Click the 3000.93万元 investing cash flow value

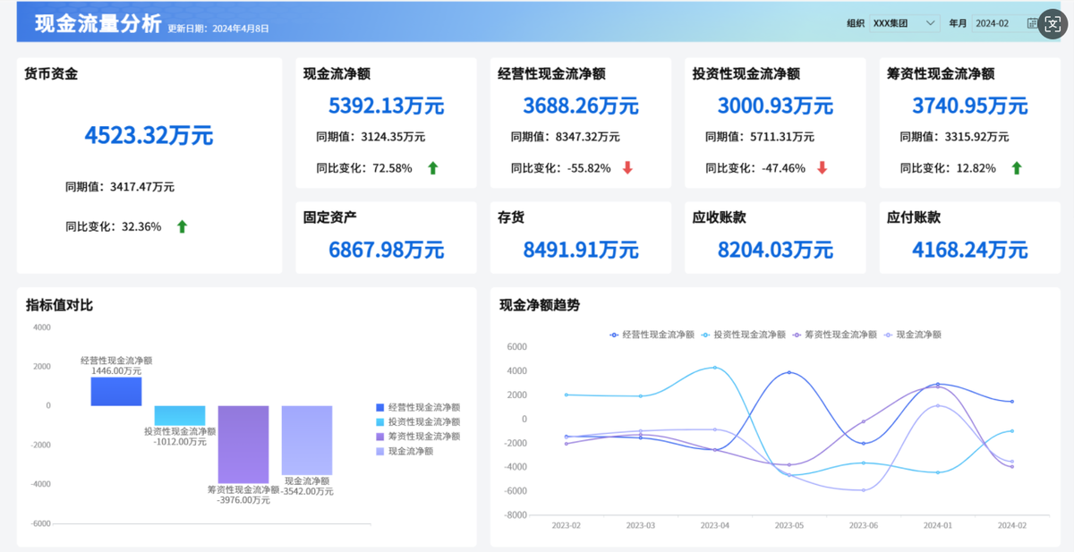coord(775,106)
